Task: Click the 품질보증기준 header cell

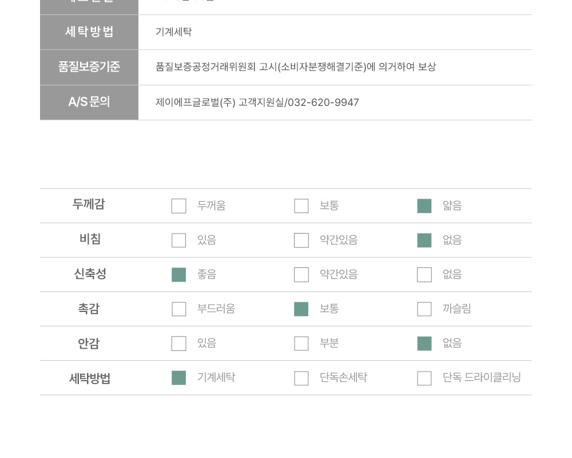Action: click(89, 67)
